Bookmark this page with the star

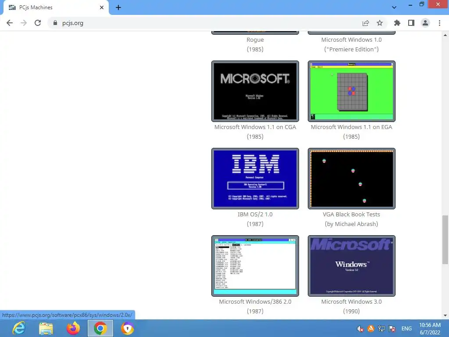tap(380, 23)
